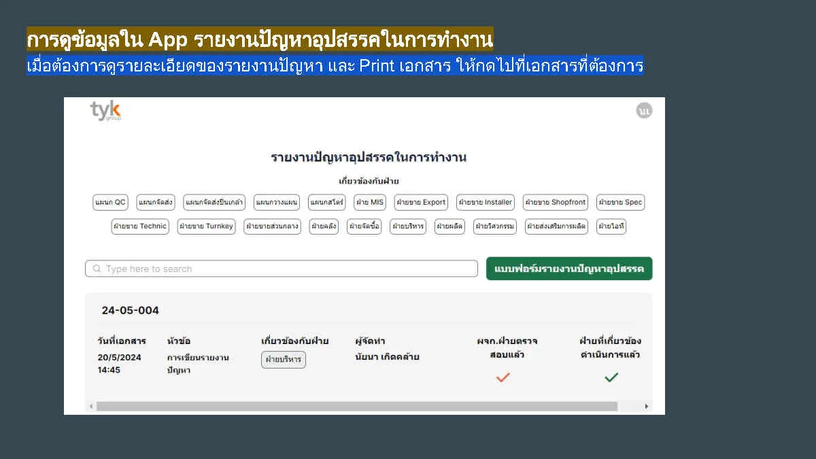Select the แผนกวางแผน filter tag

point(277,202)
